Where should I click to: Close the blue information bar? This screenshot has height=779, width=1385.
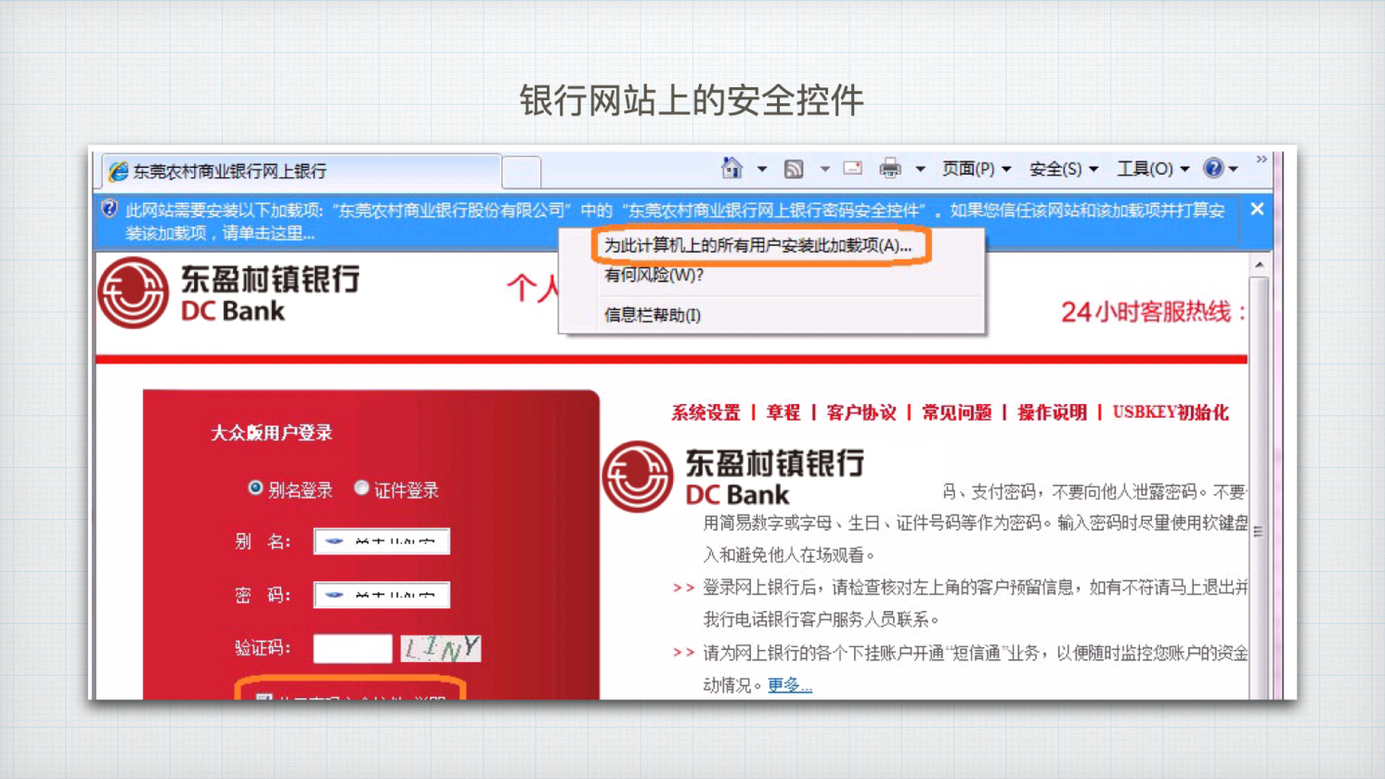pos(1257,209)
